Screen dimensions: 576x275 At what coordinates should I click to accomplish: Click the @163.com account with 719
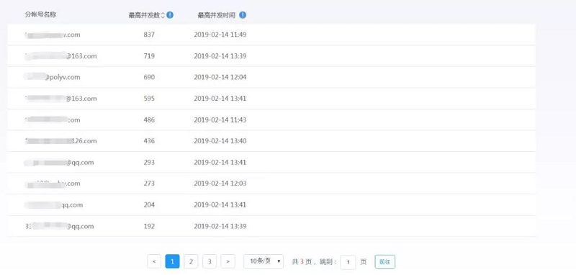click(x=61, y=56)
